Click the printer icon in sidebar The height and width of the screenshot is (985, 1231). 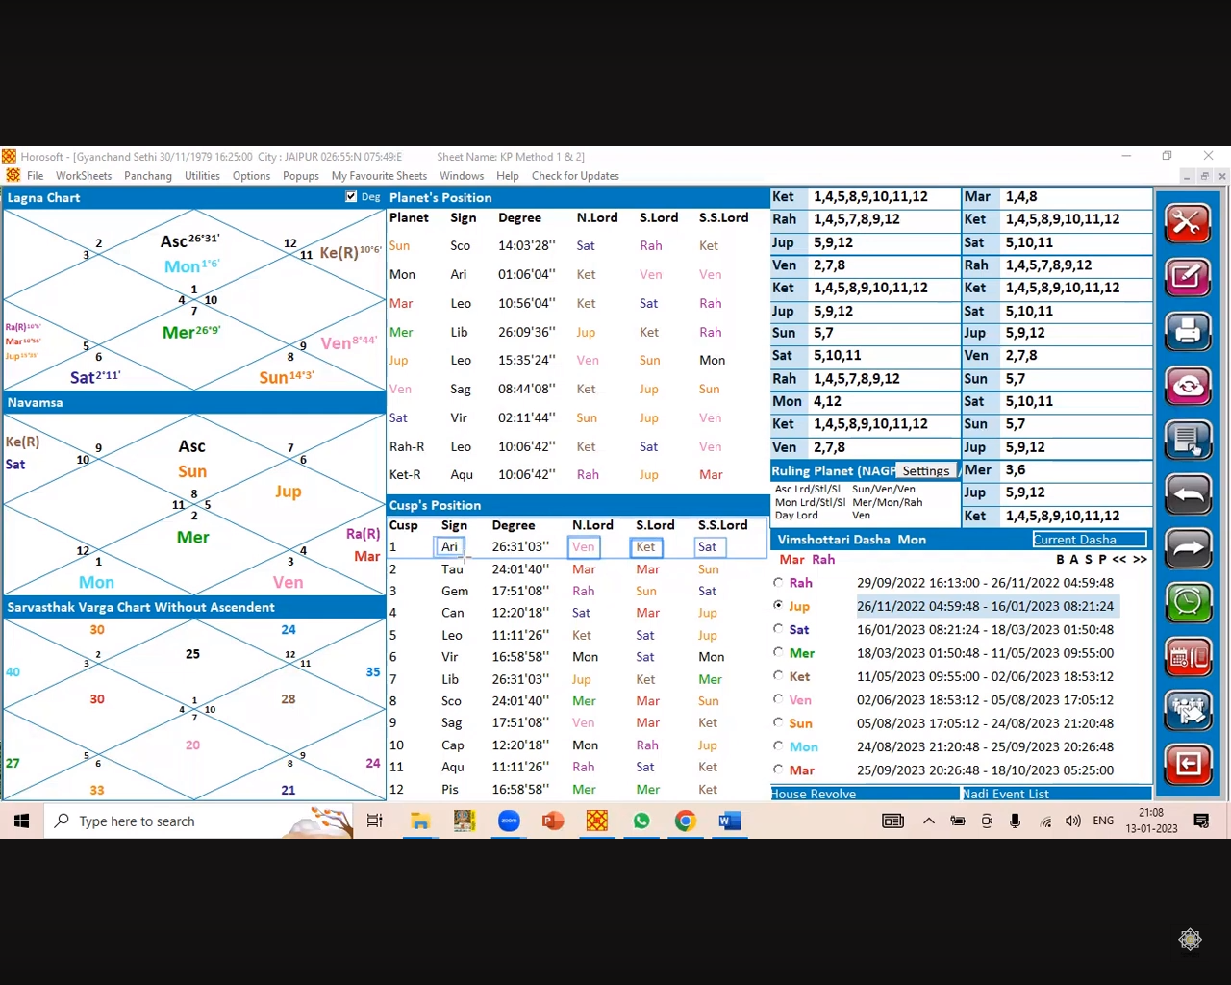[1188, 332]
